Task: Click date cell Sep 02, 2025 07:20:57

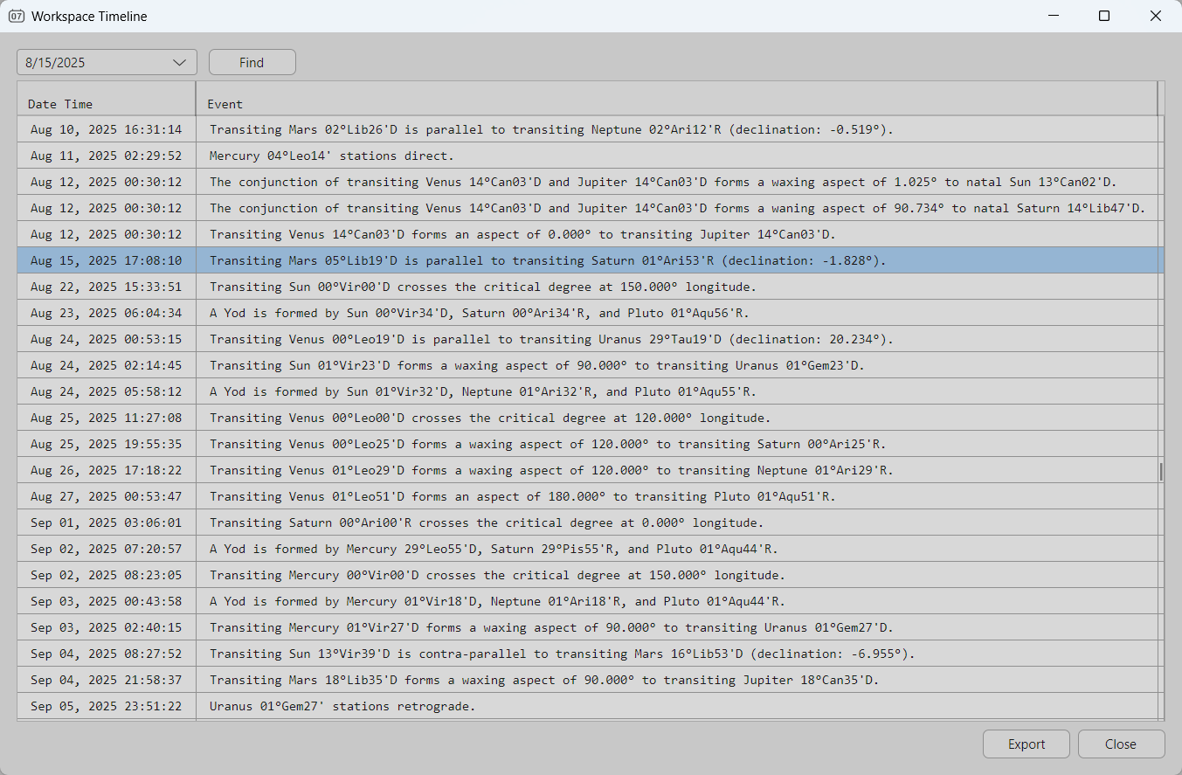Action: (106, 549)
